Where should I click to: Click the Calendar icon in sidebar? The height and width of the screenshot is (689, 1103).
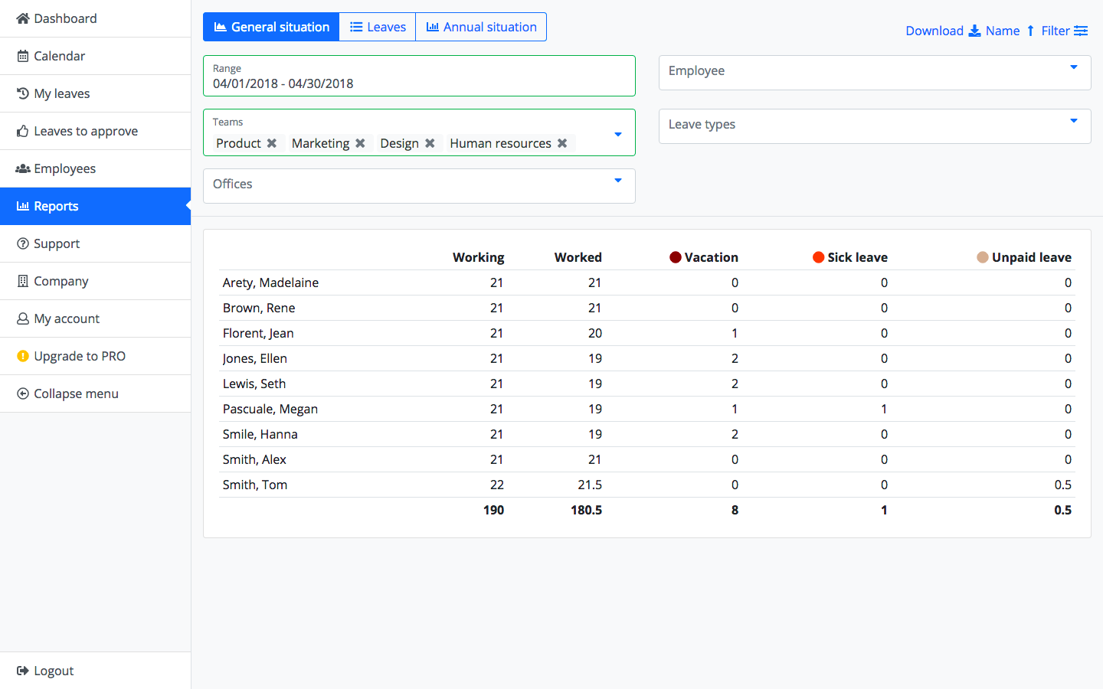click(x=23, y=56)
